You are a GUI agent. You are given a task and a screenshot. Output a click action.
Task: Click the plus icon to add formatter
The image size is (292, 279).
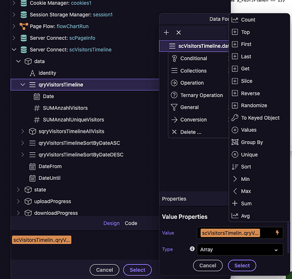tap(166, 32)
